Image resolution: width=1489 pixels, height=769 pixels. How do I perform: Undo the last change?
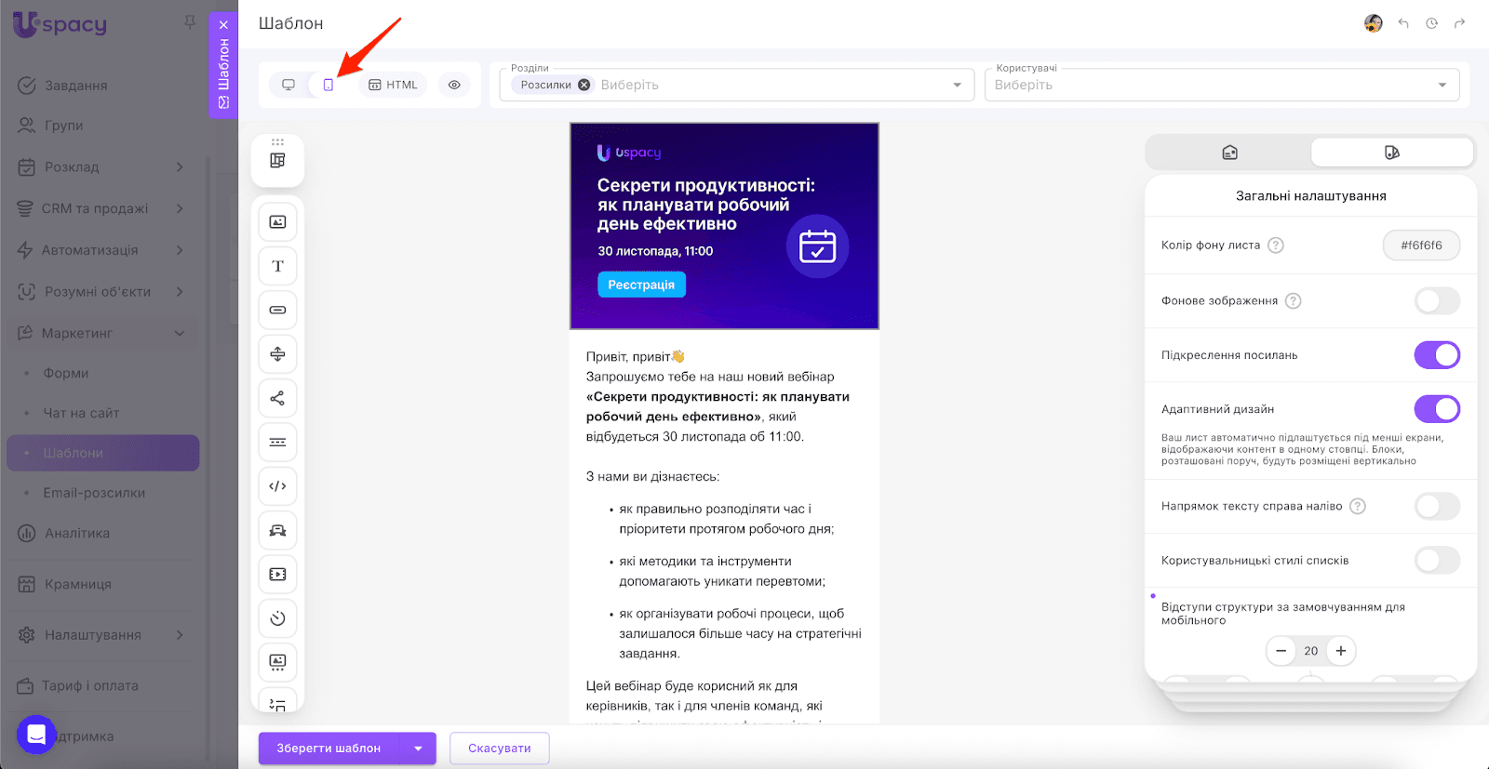[x=1403, y=23]
